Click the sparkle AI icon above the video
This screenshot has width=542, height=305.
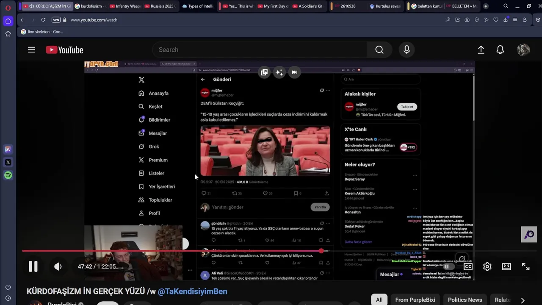pyautogui.click(x=279, y=72)
